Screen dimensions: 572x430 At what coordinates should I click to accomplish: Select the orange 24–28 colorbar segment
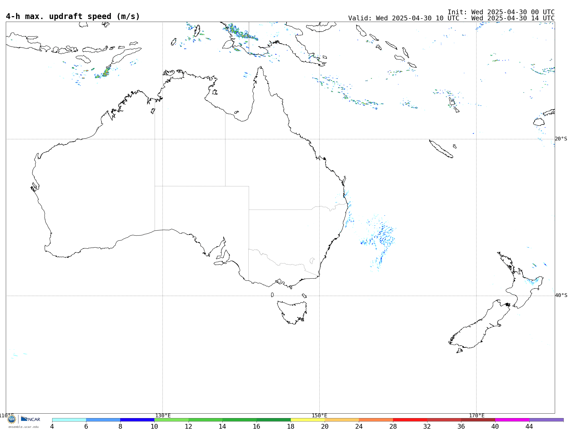376,420
